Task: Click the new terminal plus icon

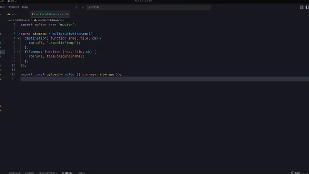Action: pyautogui.click(x=304, y=173)
